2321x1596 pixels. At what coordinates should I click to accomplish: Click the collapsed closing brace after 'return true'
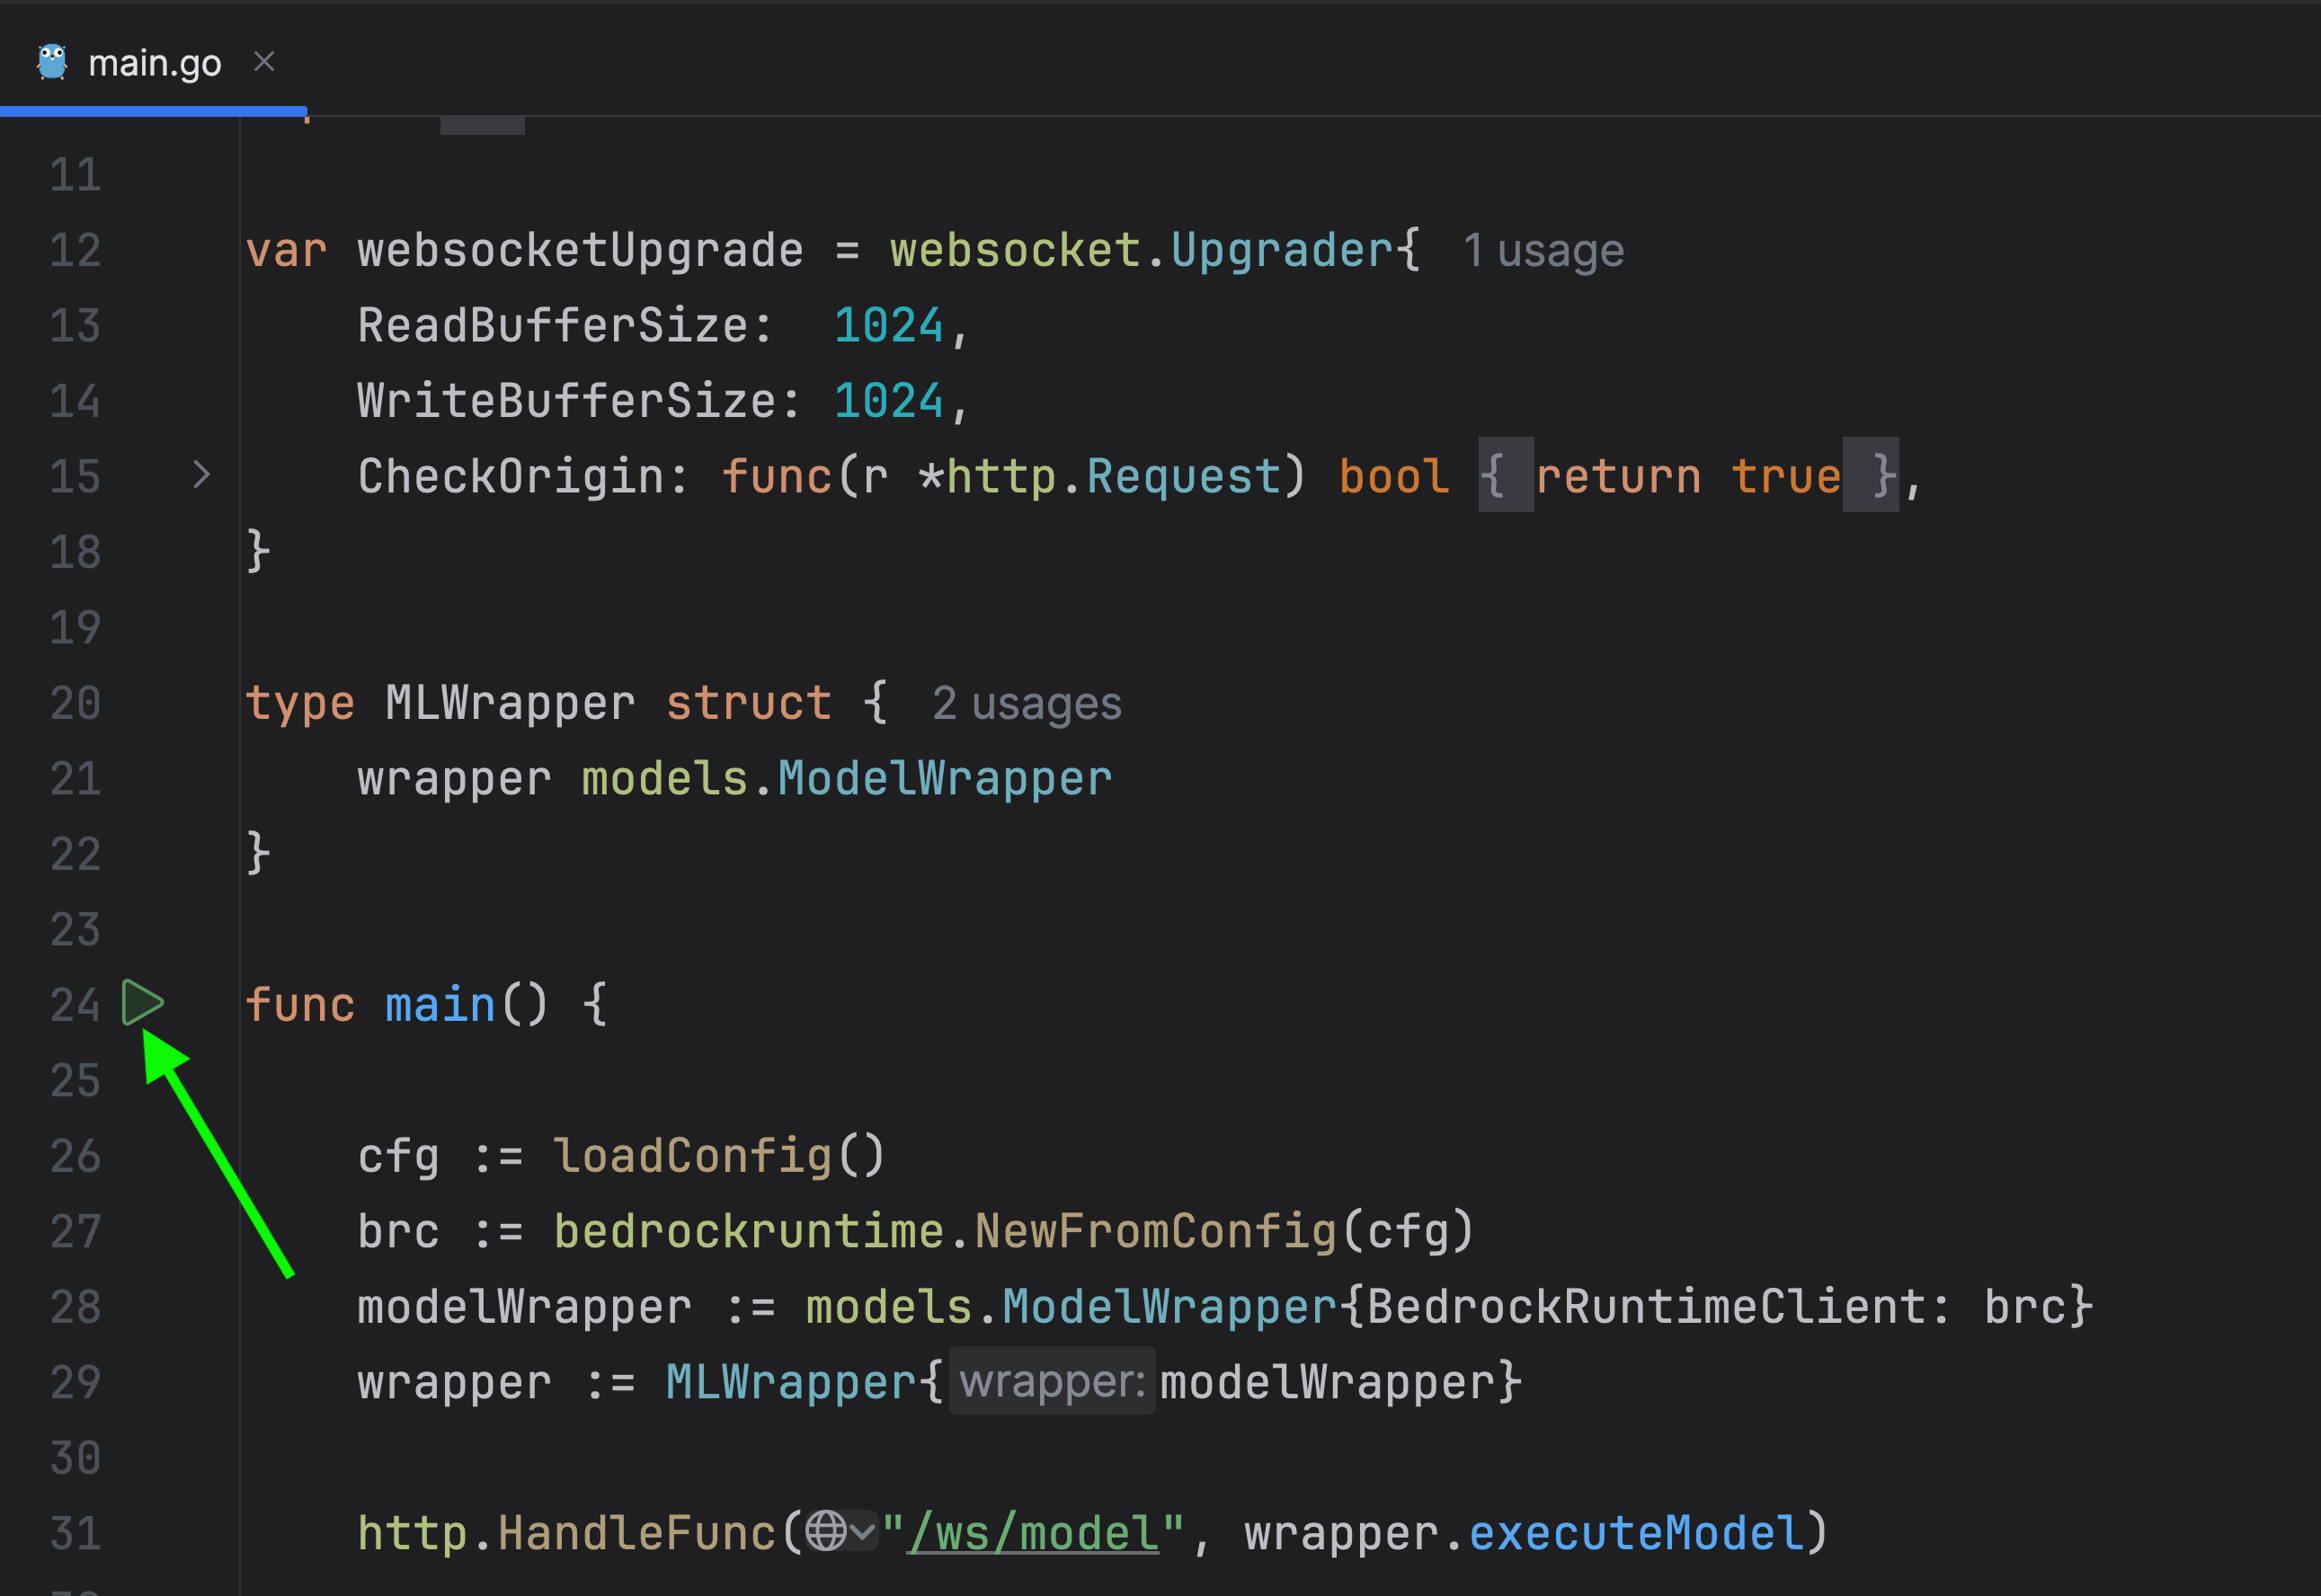tap(1871, 476)
